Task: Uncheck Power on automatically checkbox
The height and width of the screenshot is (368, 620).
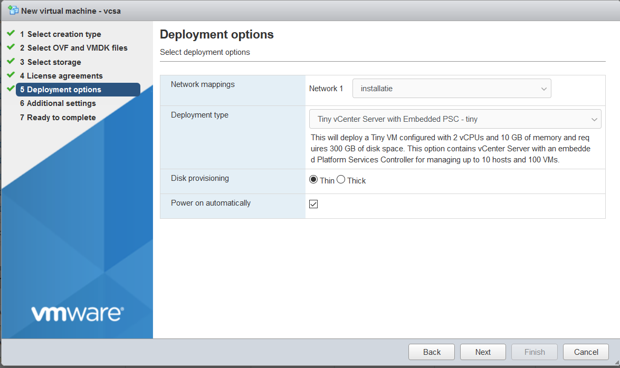Action: tap(313, 204)
